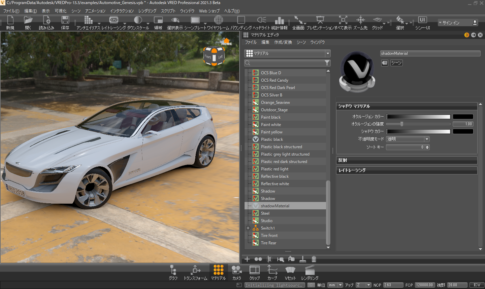This screenshot has height=289, width=485.
Task: Click the trash icon in Material Editor
Action: click(314, 259)
